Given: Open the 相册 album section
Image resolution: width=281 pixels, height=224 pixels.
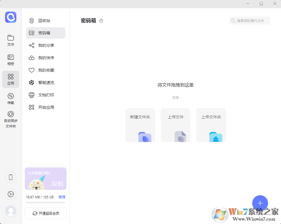Looking at the screenshot, I should 11,60.
